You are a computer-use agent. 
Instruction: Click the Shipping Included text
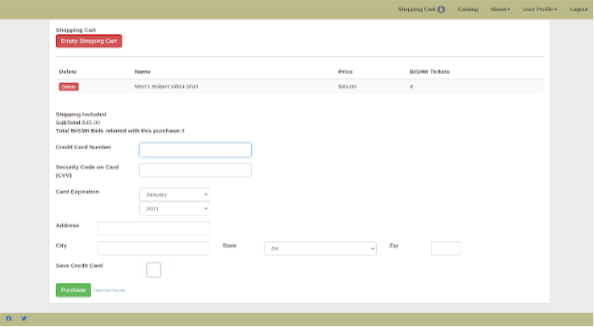(x=81, y=114)
